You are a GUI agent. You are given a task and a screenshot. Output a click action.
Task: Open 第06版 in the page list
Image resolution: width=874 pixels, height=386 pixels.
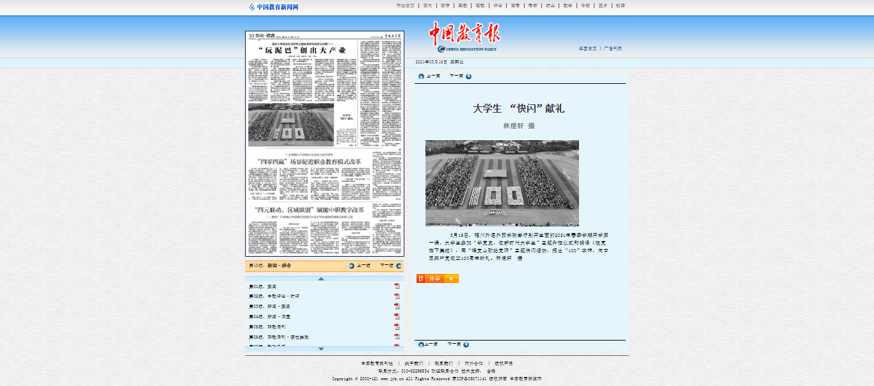pyautogui.click(x=279, y=337)
